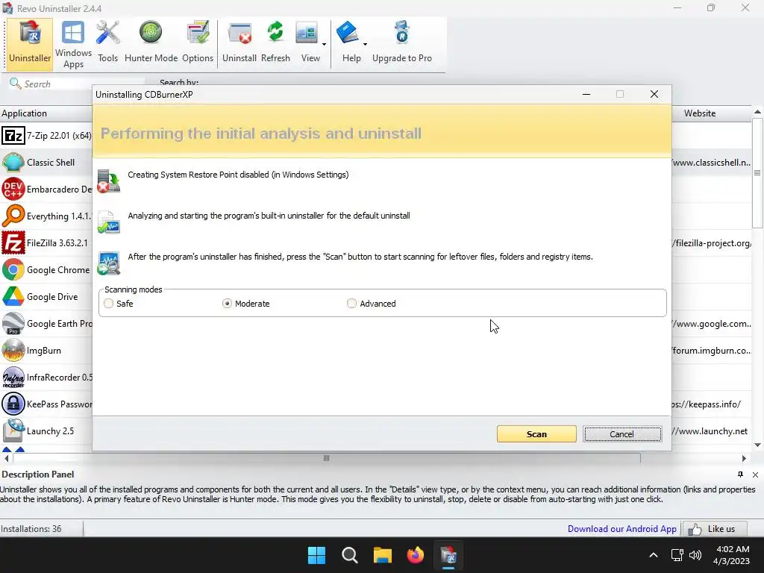Image resolution: width=764 pixels, height=573 pixels.
Task: Expand the View dropdown arrow
Action: click(x=324, y=44)
